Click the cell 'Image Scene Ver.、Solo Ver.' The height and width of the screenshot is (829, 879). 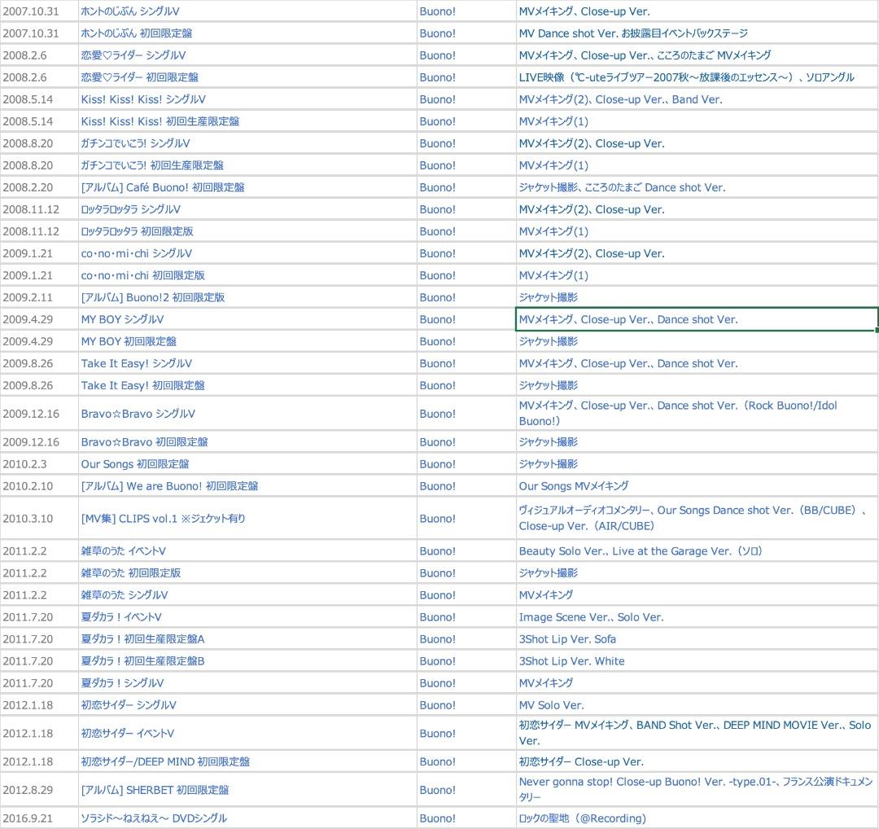(x=697, y=617)
